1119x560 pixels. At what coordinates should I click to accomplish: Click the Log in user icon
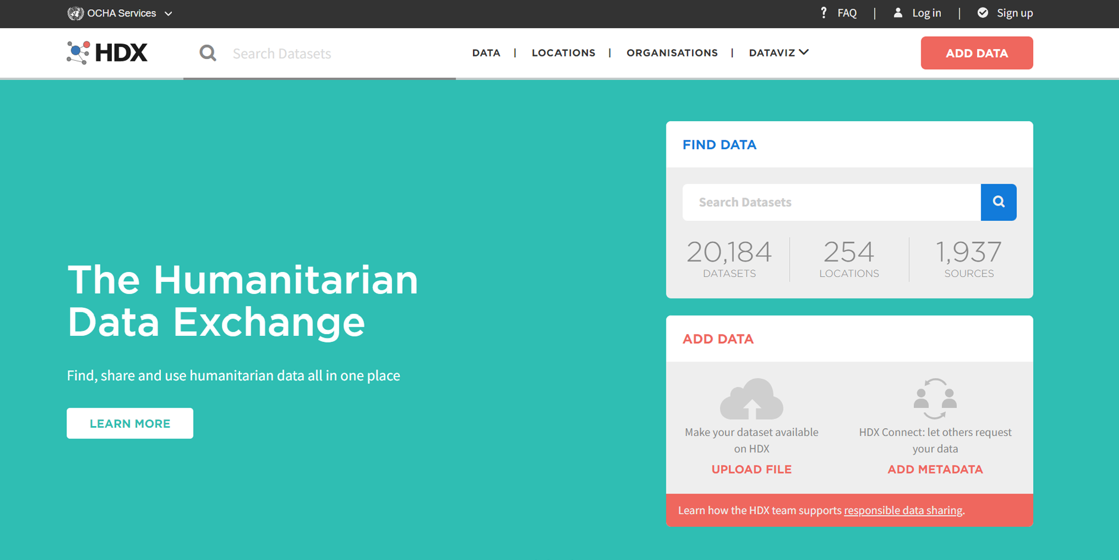click(x=898, y=13)
